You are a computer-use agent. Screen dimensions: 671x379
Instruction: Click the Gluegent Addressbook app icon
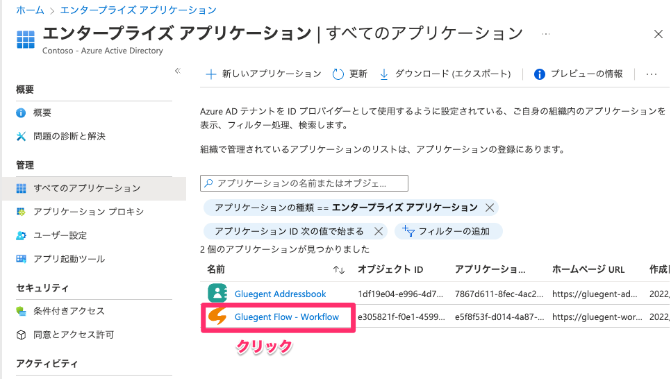tap(218, 294)
